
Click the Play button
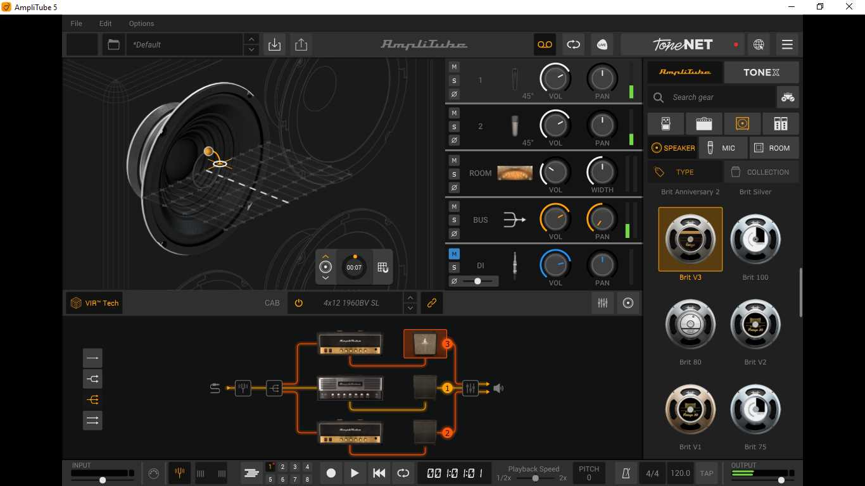pyautogui.click(x=355, y=473)
